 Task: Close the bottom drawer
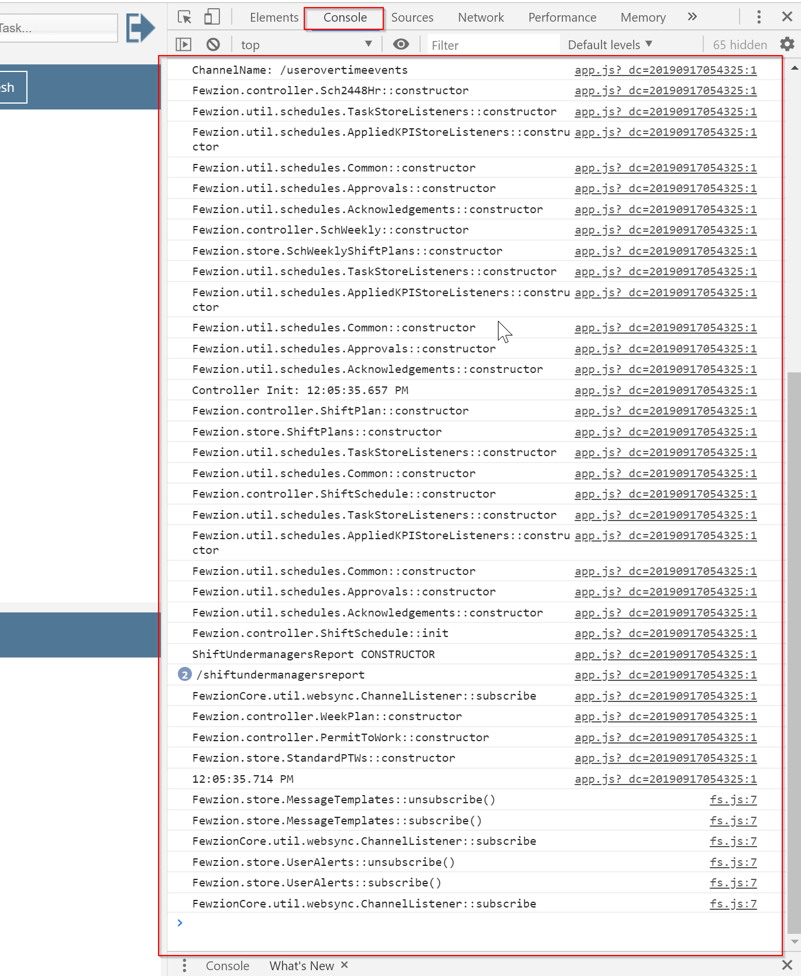pyautogui.click(x=787, y=965)
